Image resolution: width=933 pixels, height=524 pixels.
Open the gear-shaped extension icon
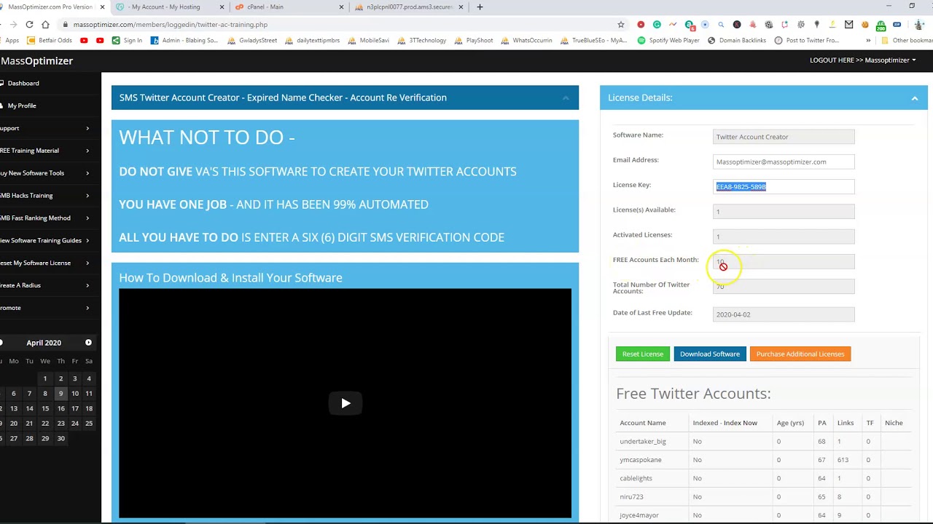(801, 24)
